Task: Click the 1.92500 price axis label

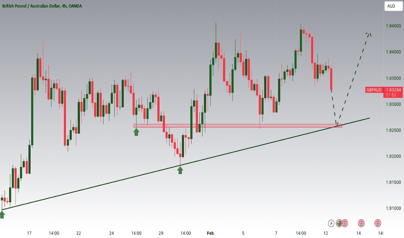Action: pyautogui.click(x=393, y=130)
